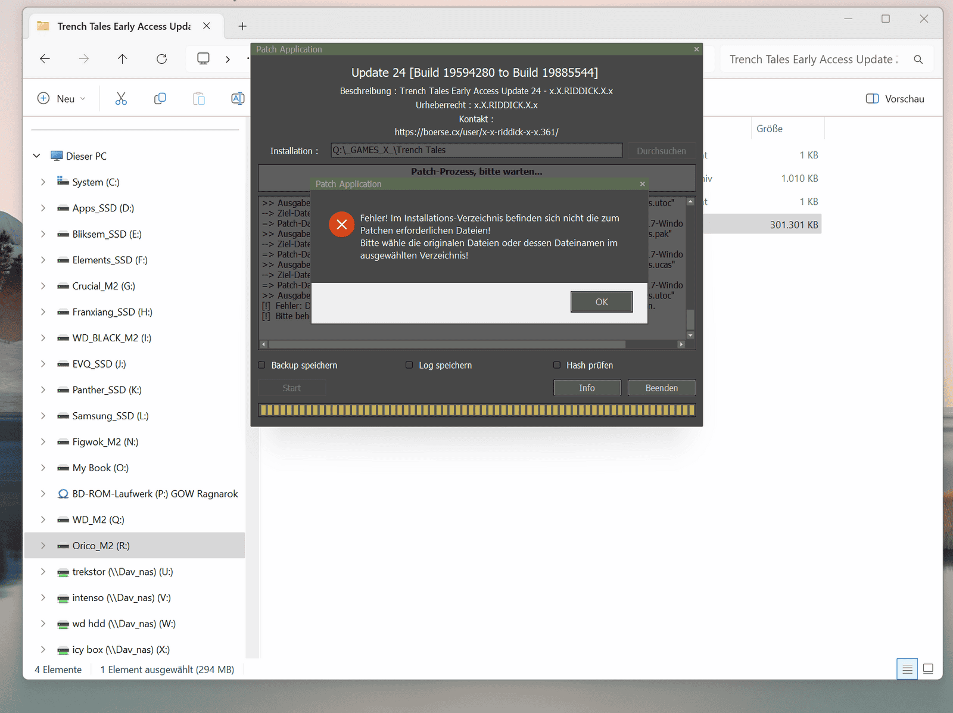This screenshot has width=953, height=713.
Task: Close the error message dialog with X
Action: tap(642, 184)
